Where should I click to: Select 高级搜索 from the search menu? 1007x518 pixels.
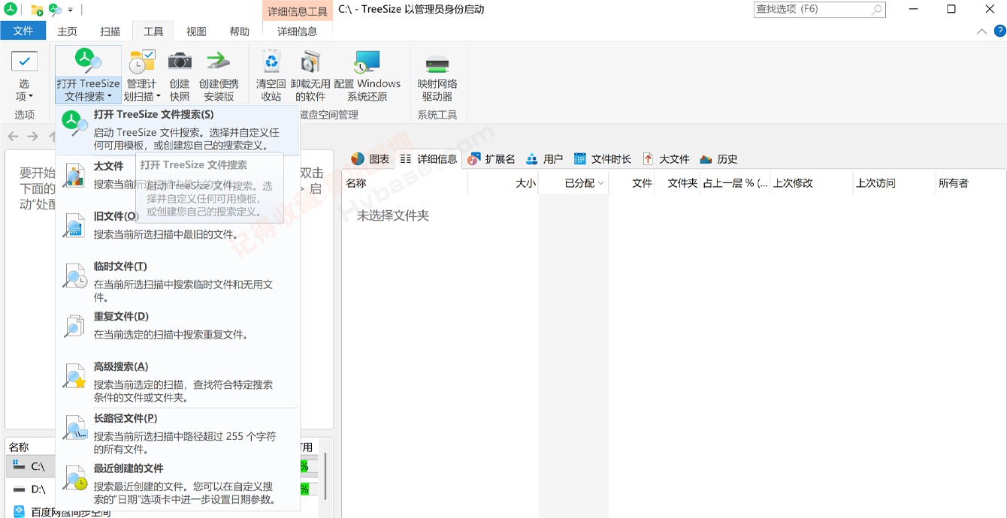120,366
